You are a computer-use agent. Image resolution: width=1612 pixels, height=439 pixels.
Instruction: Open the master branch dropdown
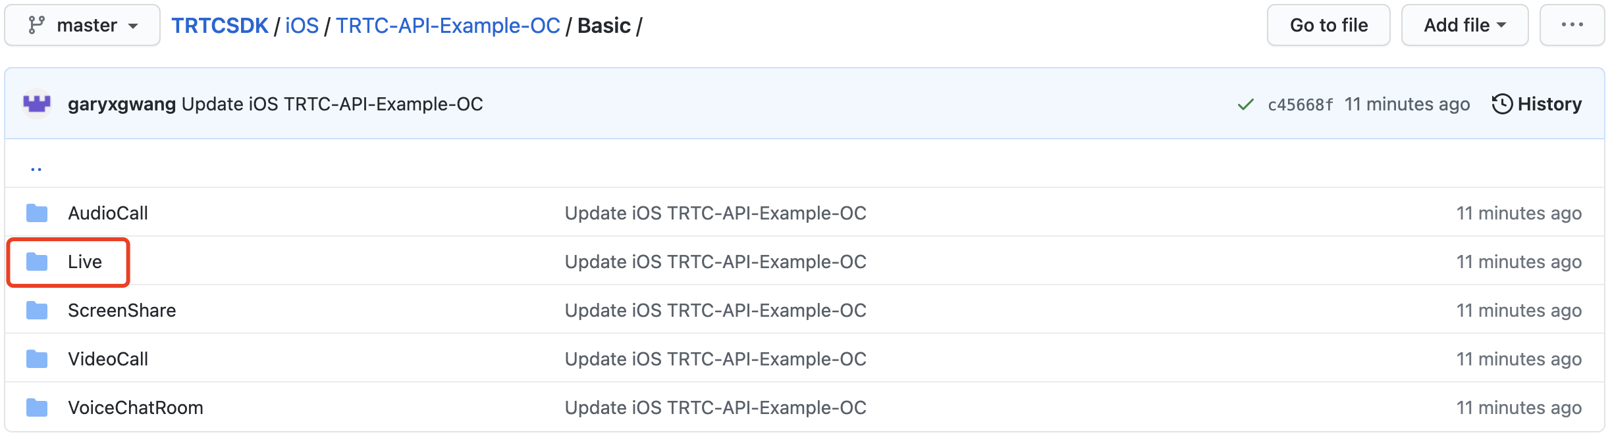tap(82, 26)
